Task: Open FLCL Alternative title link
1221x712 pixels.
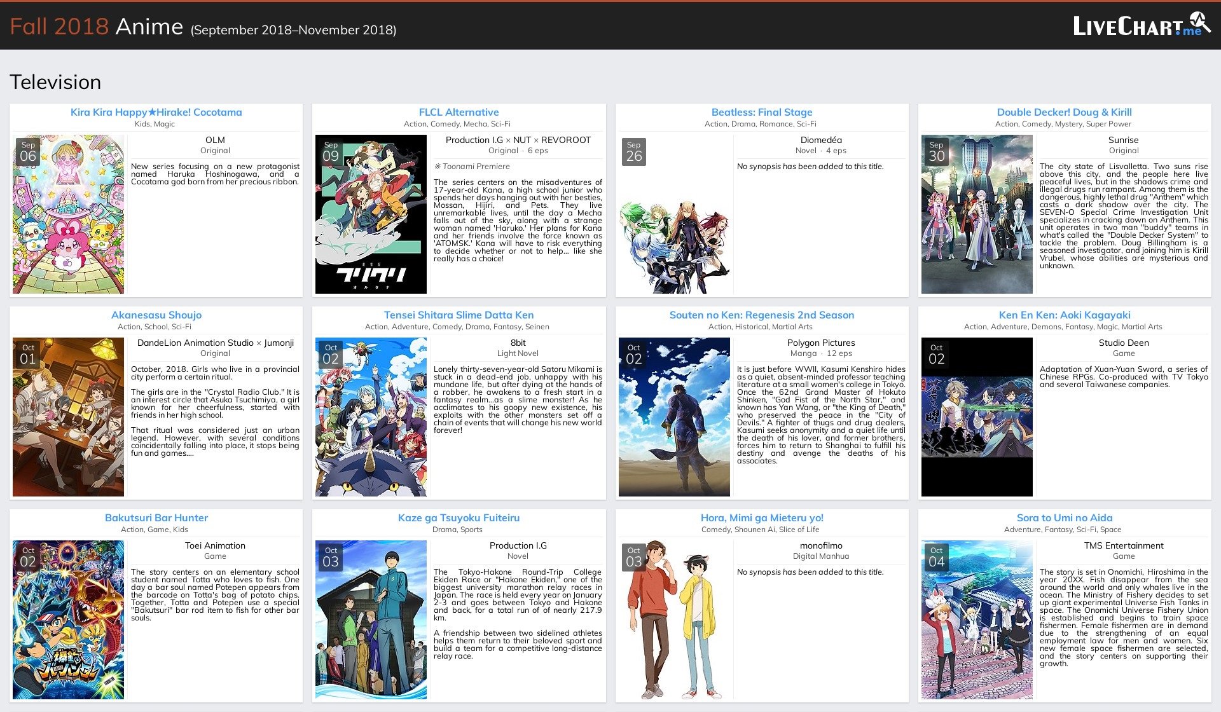Action: (459, 112)
